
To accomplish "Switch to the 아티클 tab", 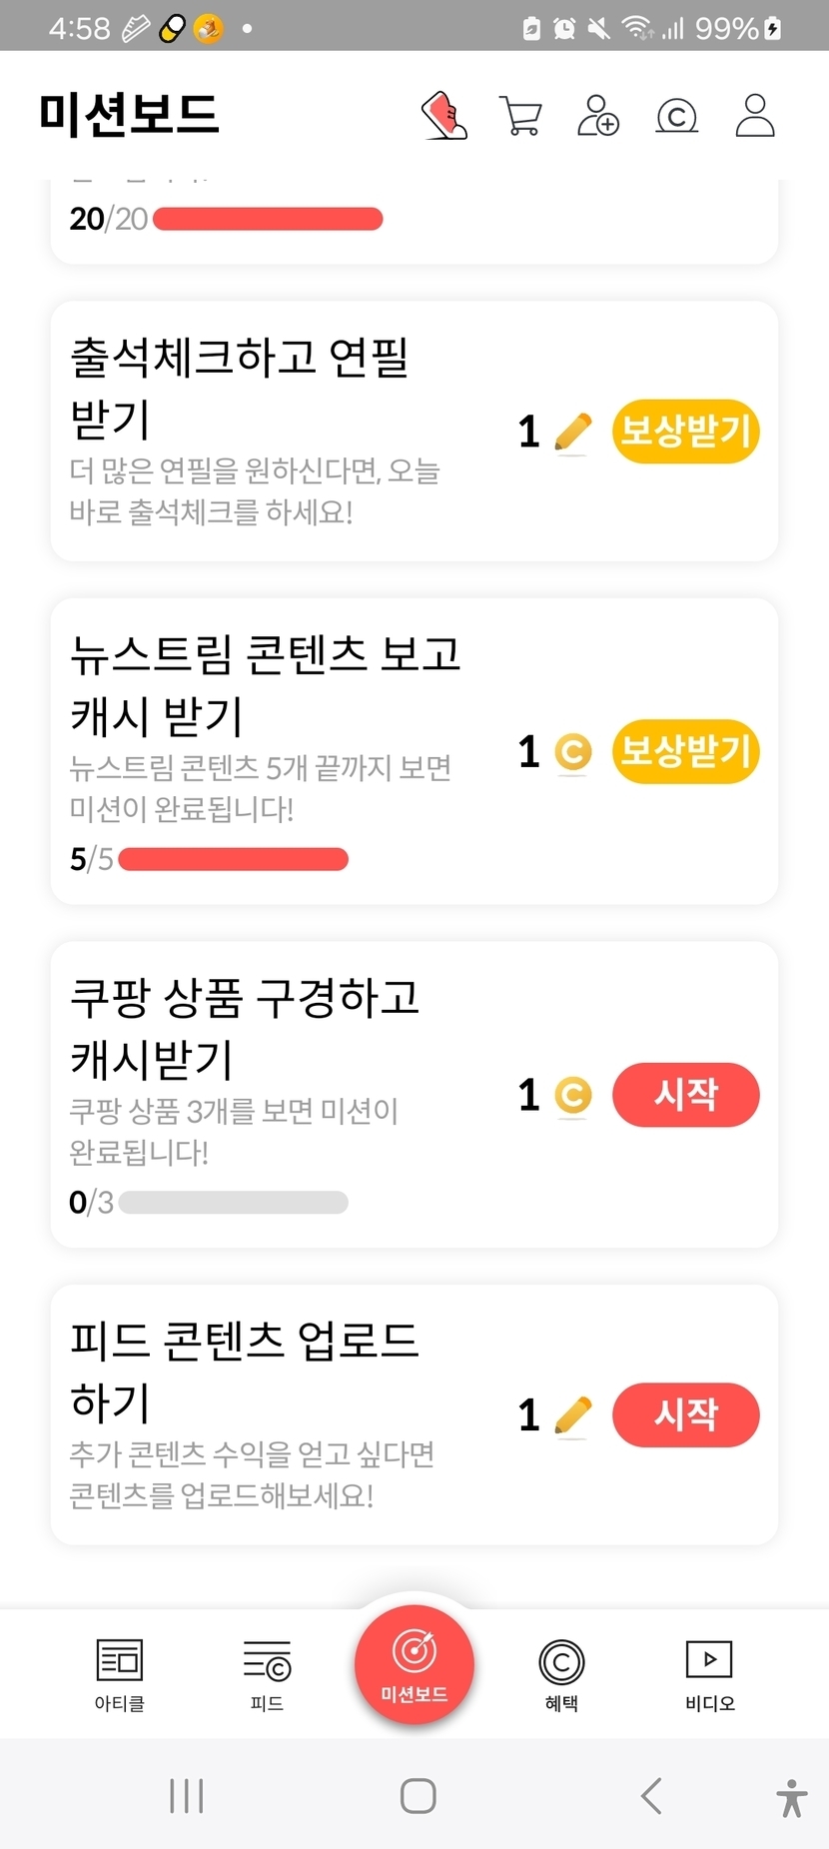I will click(120, 1674).
